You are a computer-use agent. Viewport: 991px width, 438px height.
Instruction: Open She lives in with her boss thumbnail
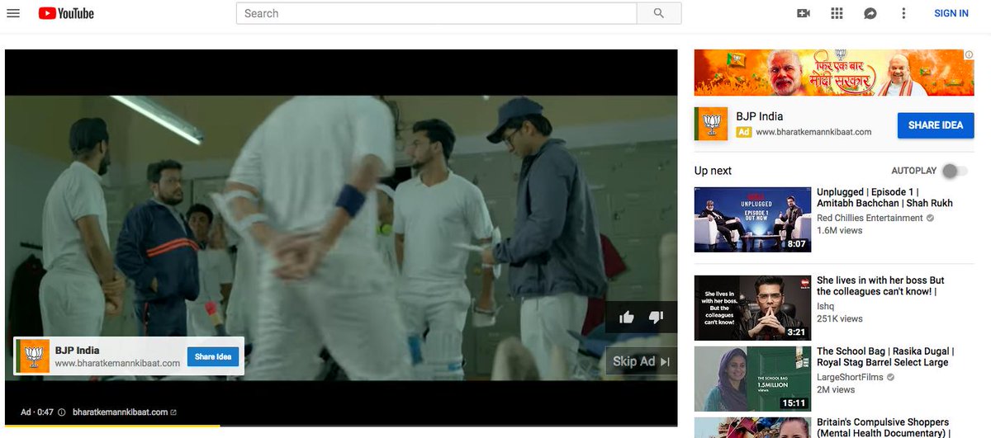(752, 308)
